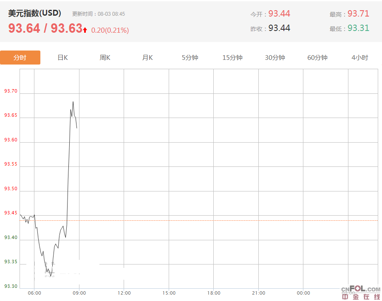Click the red up arrow price indicator
Viewport: 382px width, 301px height.
pyautogui.click(x=85, y=30)
